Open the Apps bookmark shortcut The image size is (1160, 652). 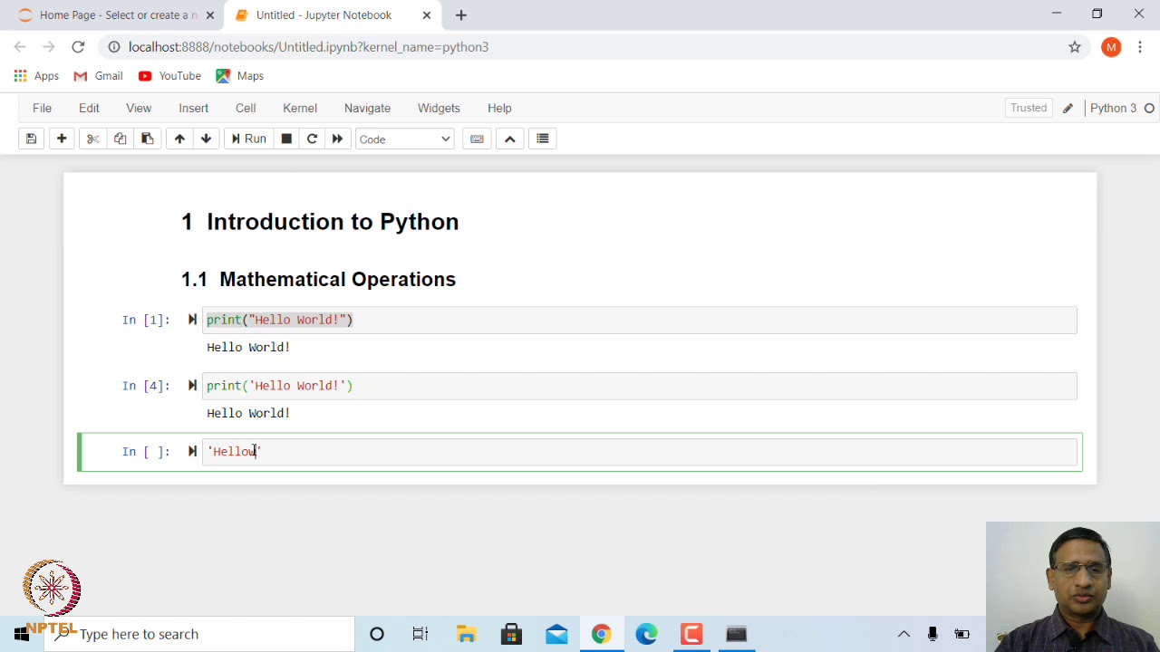(36, 76)
